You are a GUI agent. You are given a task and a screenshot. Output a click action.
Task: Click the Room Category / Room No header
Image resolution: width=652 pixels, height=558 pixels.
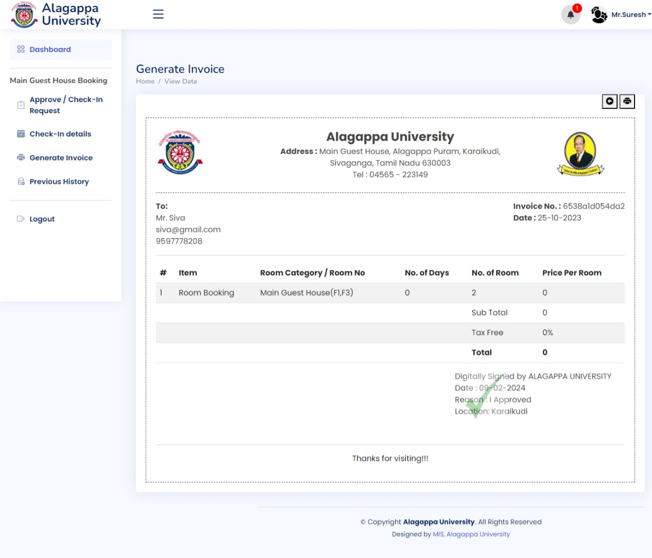click(313, 273)
